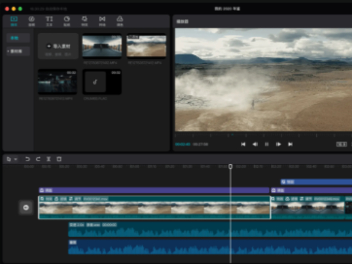The image size is (352, 264).
Task: Select the teal audio clip on timeline
Action: point(210,229)
